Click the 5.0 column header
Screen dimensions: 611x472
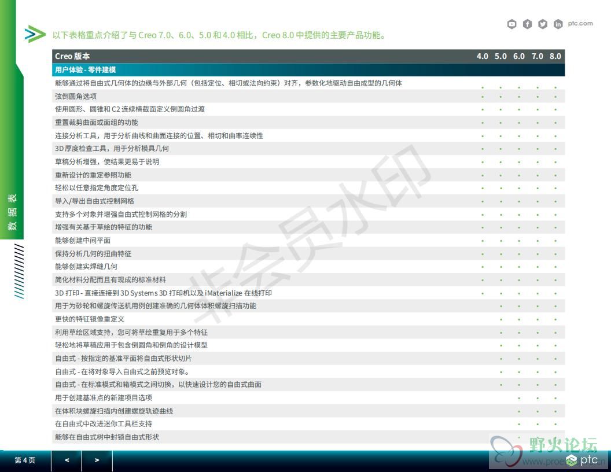(500, 56)
